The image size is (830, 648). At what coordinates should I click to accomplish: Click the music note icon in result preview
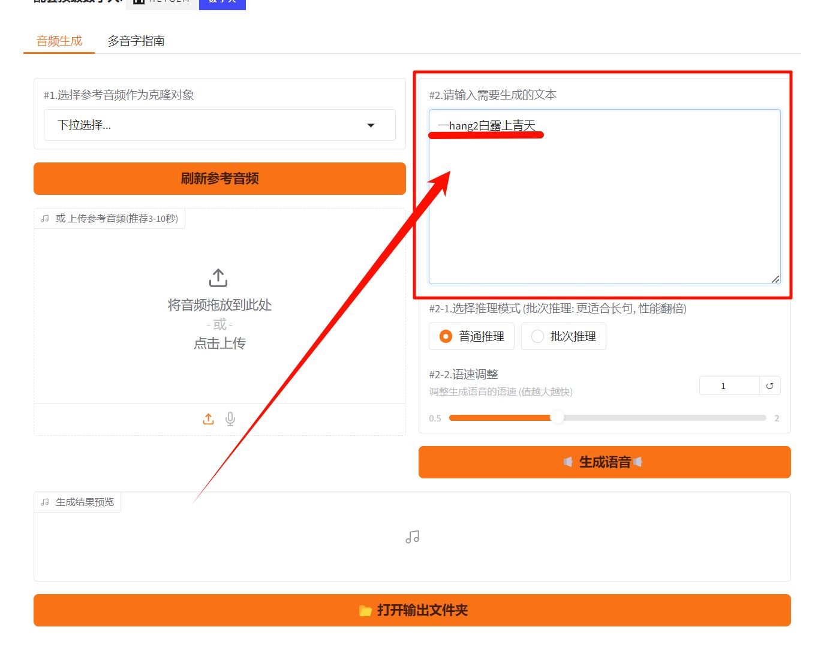(412, 537)
